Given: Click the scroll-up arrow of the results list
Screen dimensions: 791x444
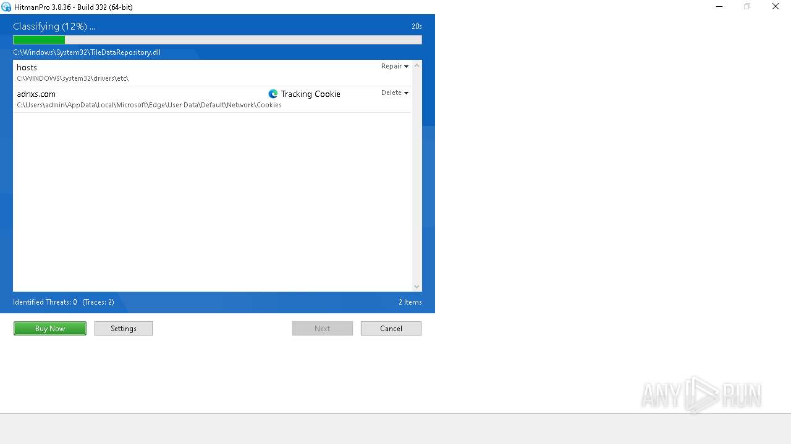Looking at the screenshot, I should [417, 65].
